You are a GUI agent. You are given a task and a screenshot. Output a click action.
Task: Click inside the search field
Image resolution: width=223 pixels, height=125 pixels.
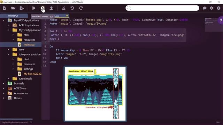[x=162, y=8]
